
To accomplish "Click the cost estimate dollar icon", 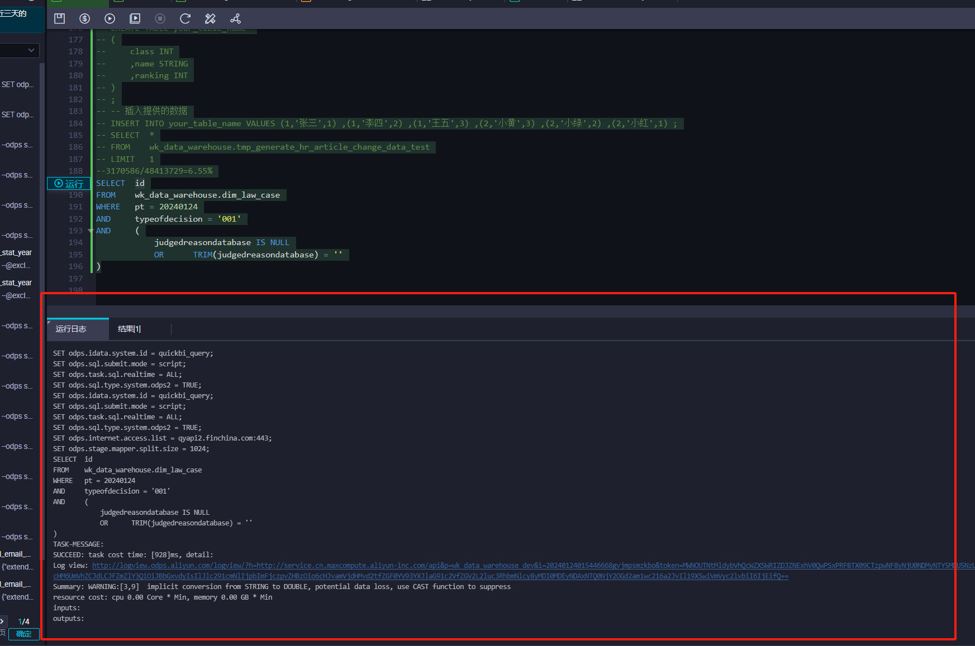I will (84, 18).
